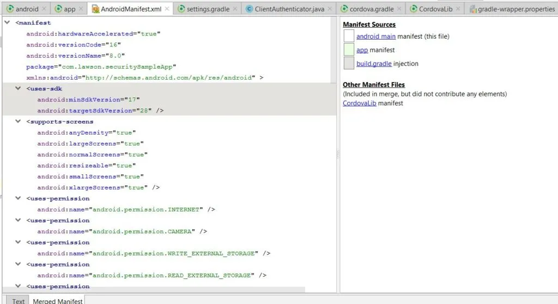558x304 pixels.
Task: Open the CordovaLib editor tab
Action: click(x=435, y=9)
